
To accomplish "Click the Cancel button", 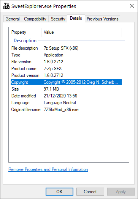I will (90, 192).
